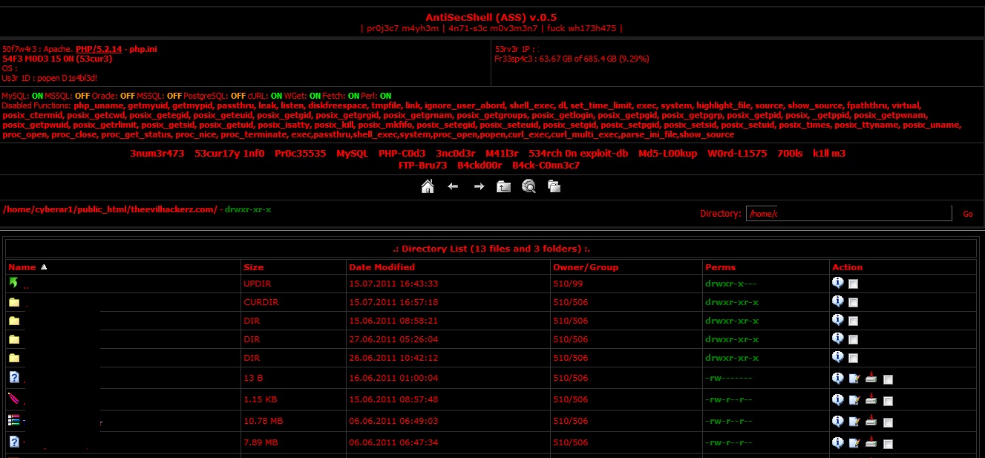Open info for the CURDIR entry
The image size is (985, 458).
pyautogui.click(x=838, y=302)
